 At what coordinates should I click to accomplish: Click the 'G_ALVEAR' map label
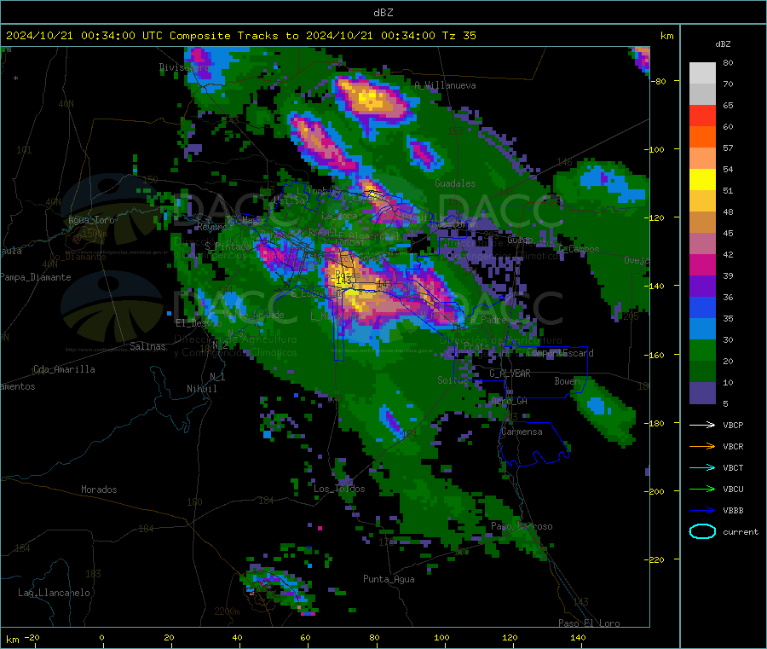click(510, 374)
